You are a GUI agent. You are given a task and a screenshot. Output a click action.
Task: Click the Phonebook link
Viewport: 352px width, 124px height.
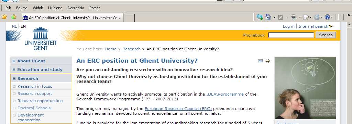(x=254, y=35)
